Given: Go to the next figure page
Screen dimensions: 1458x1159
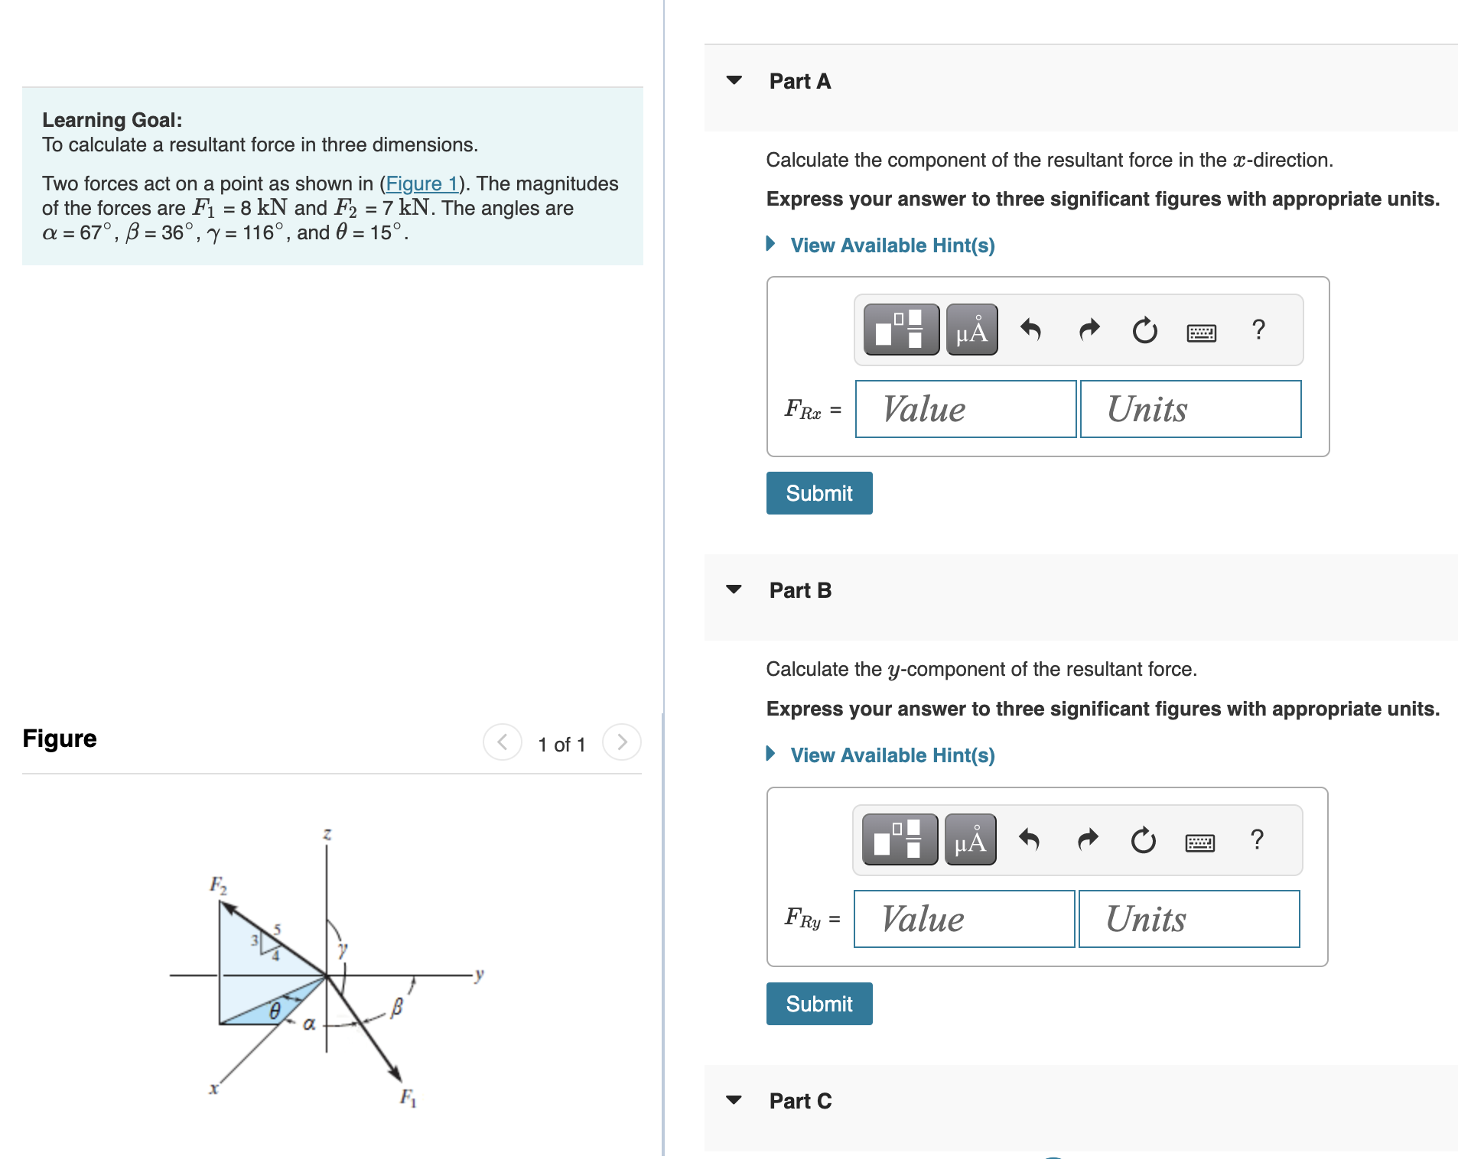Looking at the screenshot, I should tap(622, 742).
